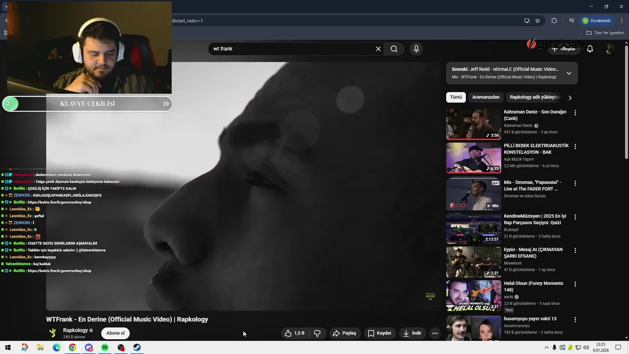Open the Stromae Papaoutai mix thumbnail
The image size is (629, 354).
tap(474, 194)
